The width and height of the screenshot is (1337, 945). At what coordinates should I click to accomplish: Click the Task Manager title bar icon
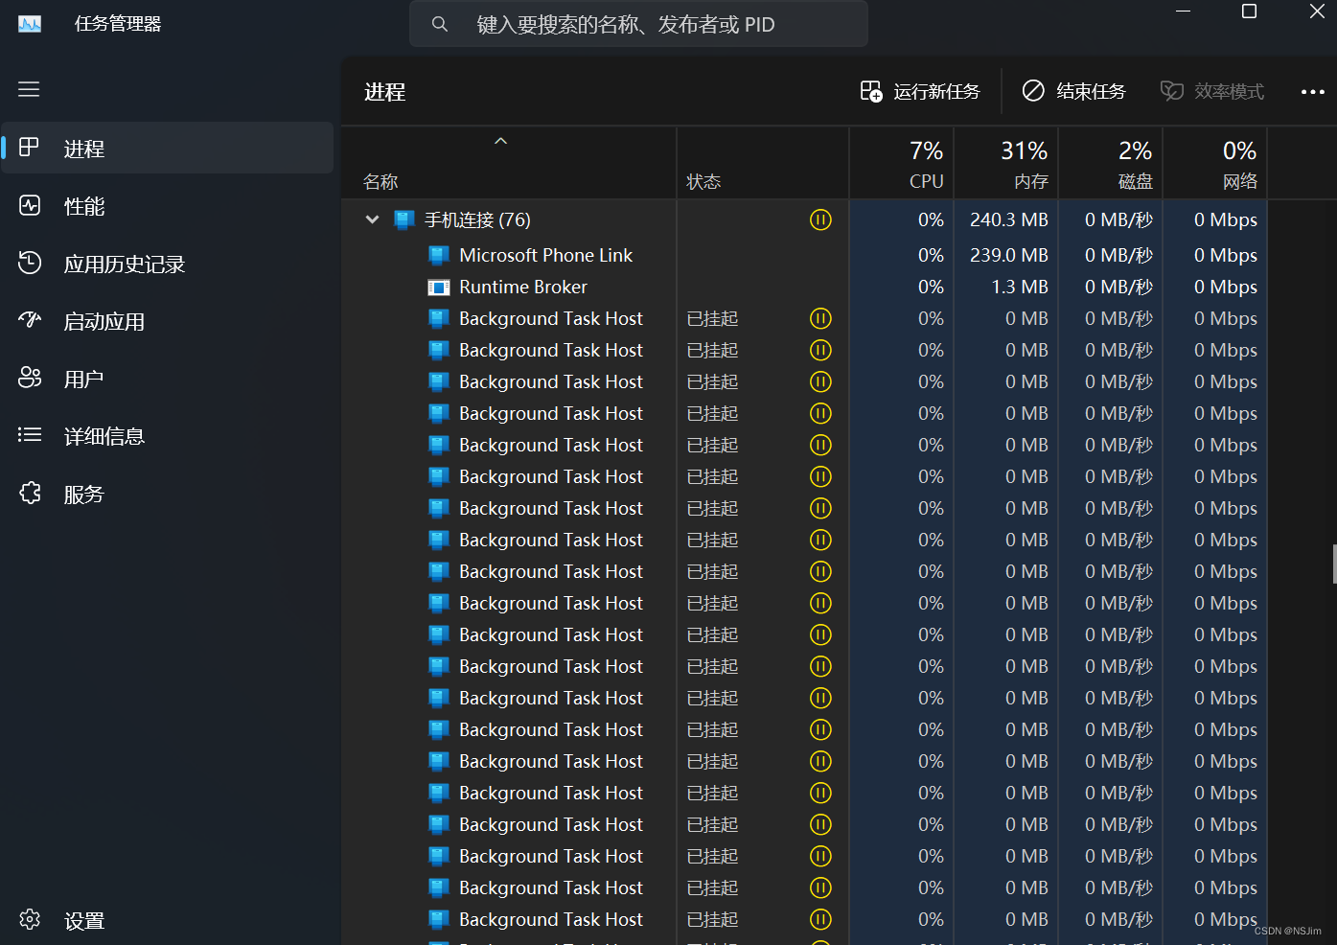[30, 24]
